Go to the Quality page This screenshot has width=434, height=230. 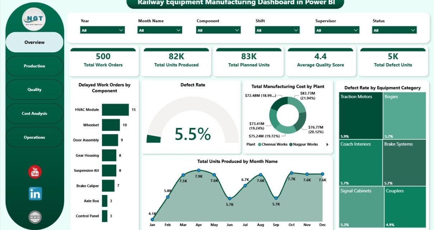34,90
